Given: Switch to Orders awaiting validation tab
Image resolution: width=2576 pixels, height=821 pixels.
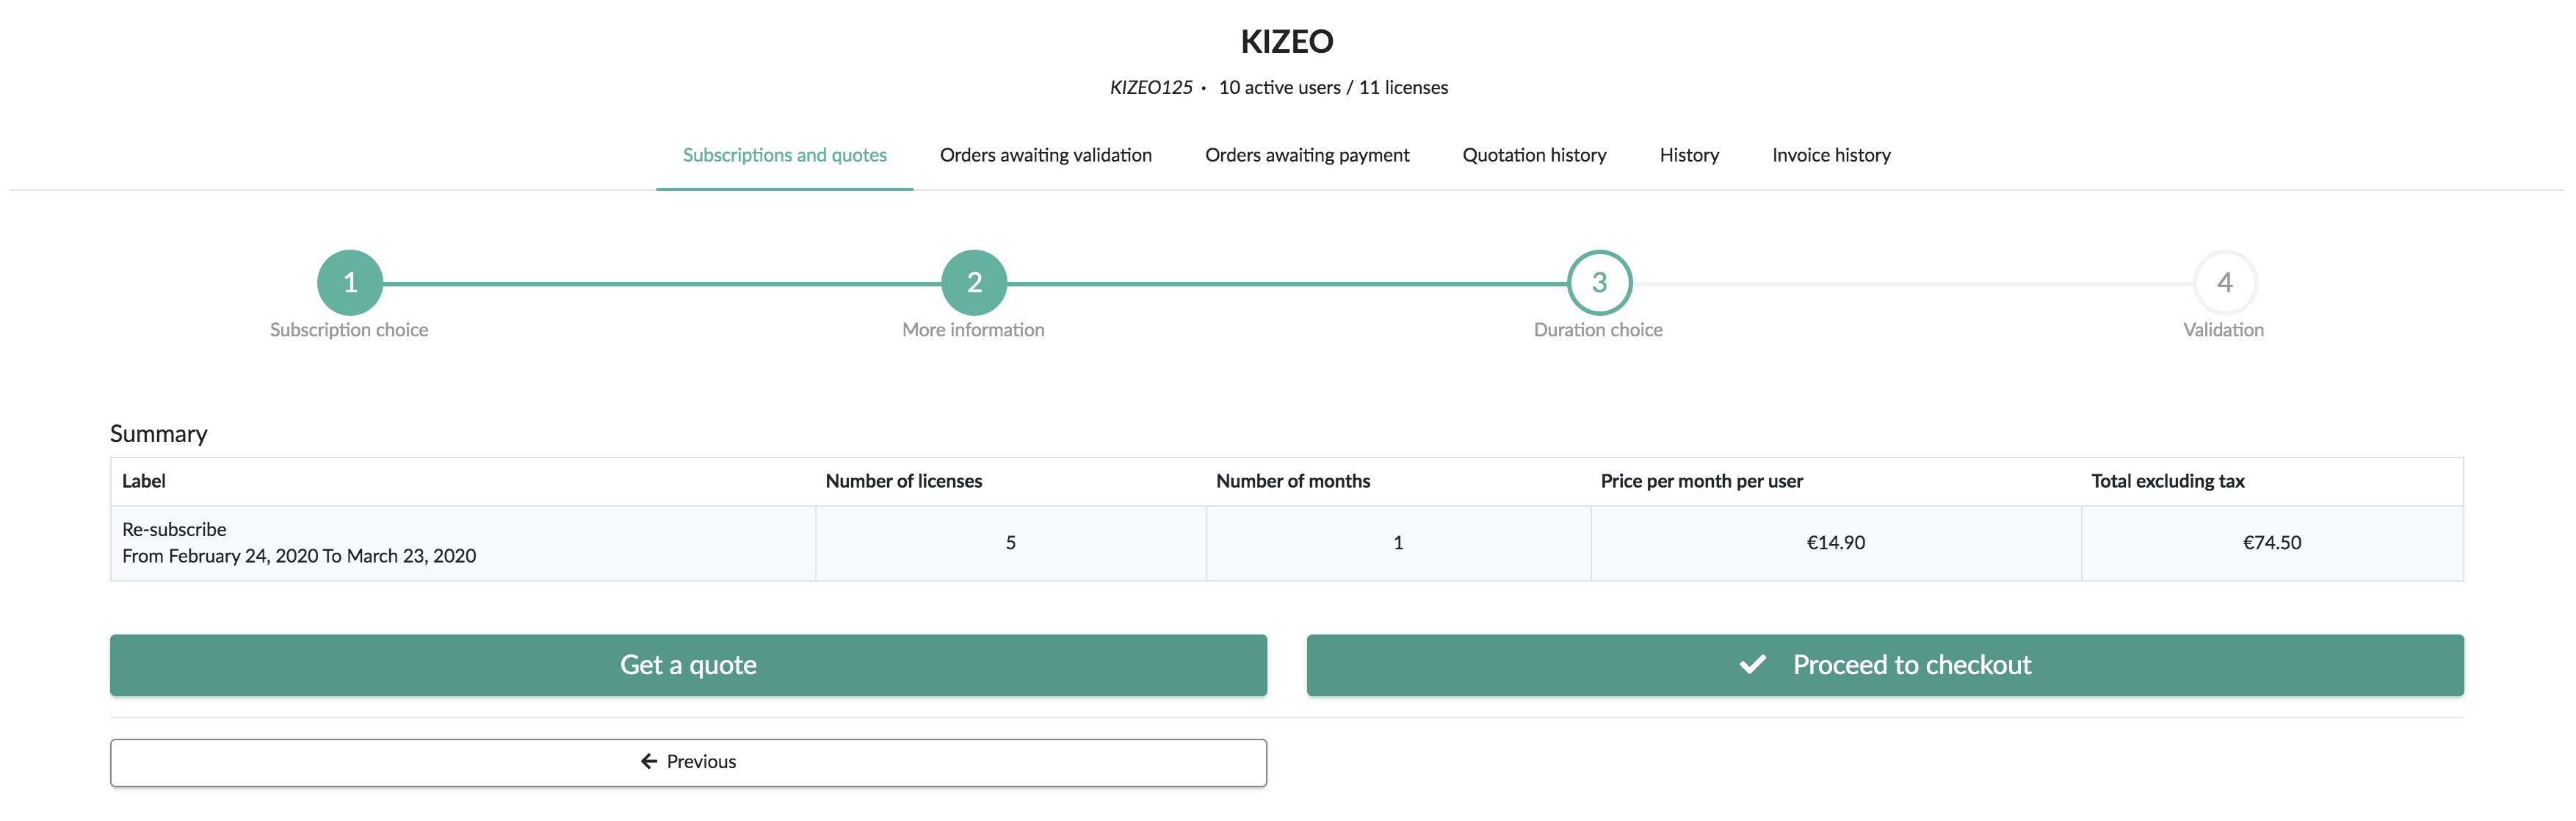Looking at the screenshot, I should click(1045, 155).
